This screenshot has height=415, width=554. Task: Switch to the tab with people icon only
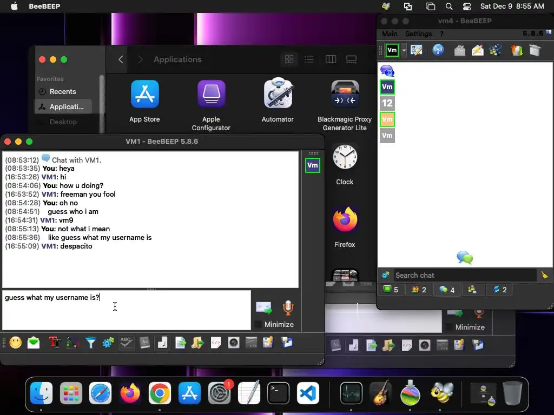tap(472, 290)
